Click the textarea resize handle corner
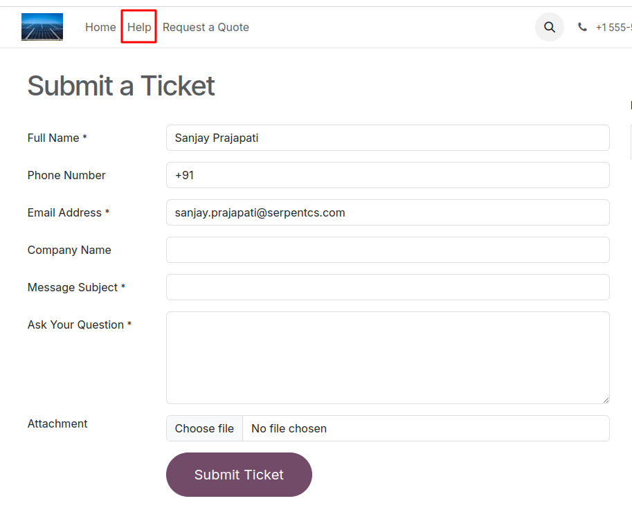This screenshot has width=632, height=512. (606, 400)
